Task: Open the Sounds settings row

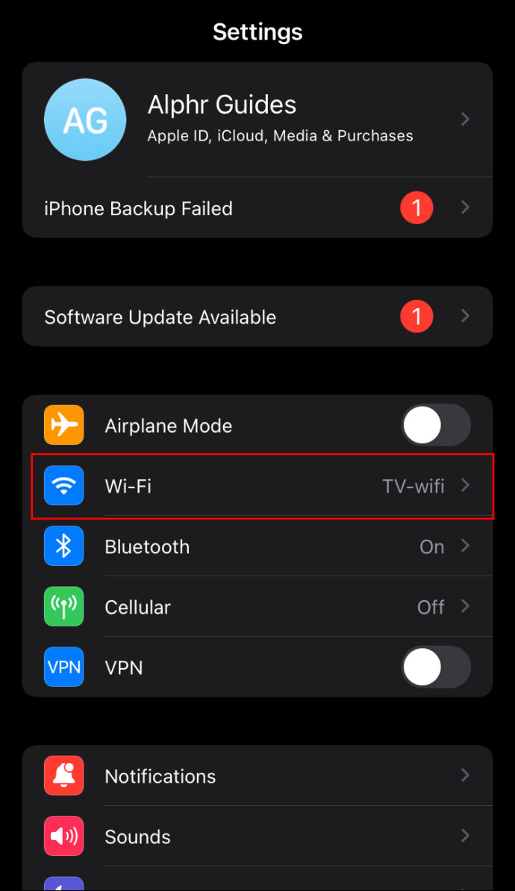Action: [x=257, y=836]
